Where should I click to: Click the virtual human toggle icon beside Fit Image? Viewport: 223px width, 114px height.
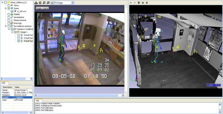click(x=52, y=3)
